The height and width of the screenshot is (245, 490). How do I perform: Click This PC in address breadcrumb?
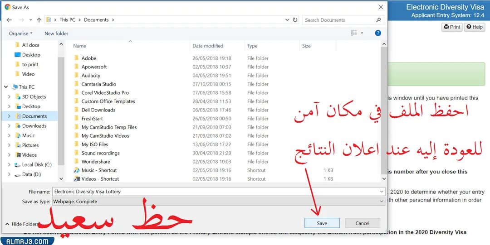click(67, 19)
